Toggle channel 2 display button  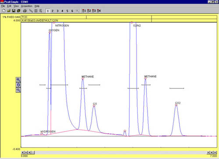tap(53, 11)
